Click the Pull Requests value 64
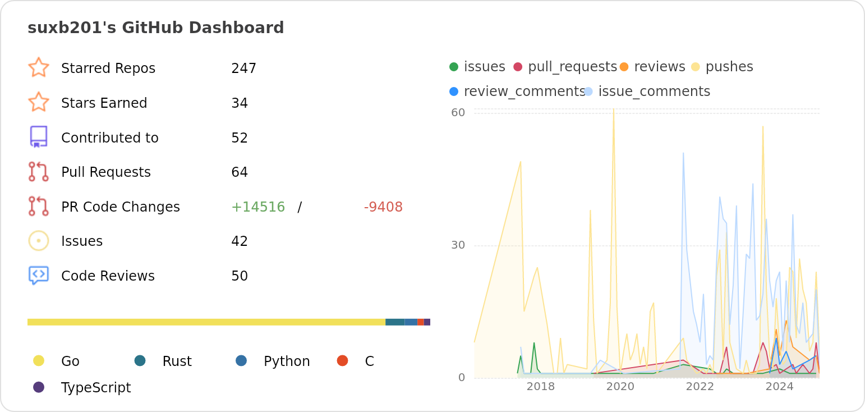Viewport: 865px width, 412px height. click(x=240, y=172)
